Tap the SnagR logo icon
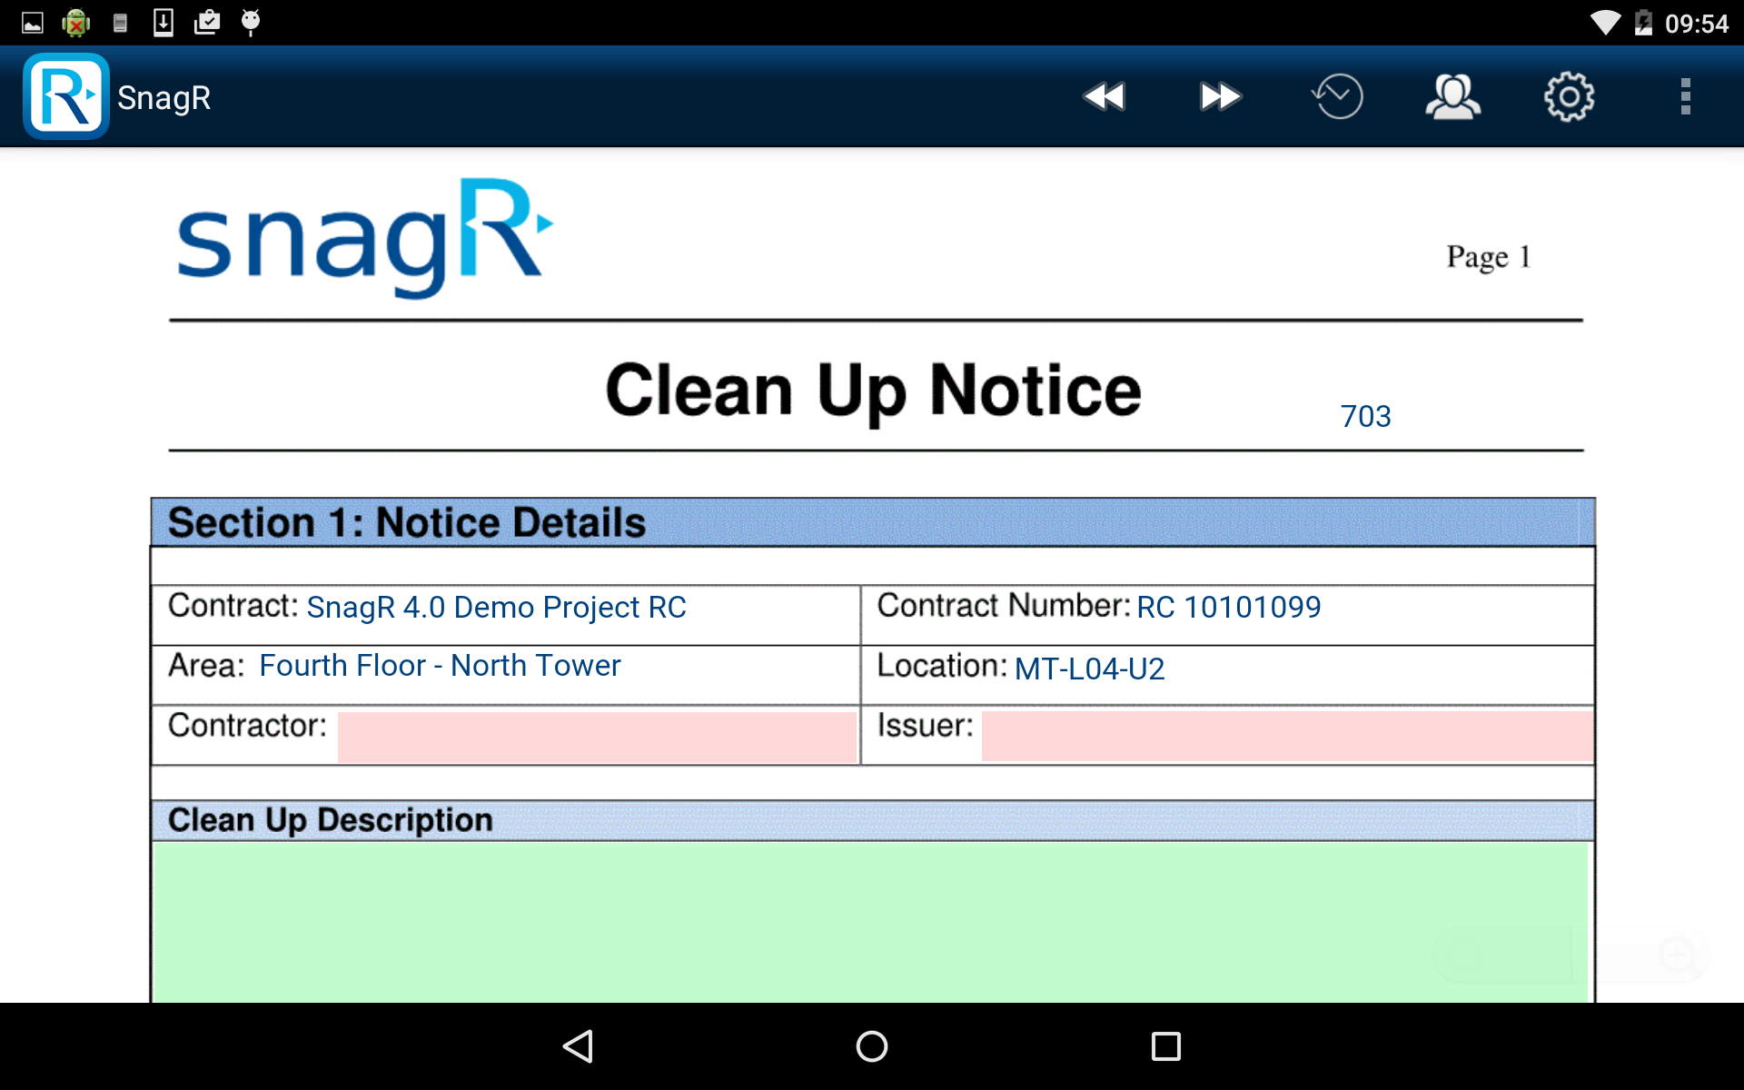 click(65, 95)
